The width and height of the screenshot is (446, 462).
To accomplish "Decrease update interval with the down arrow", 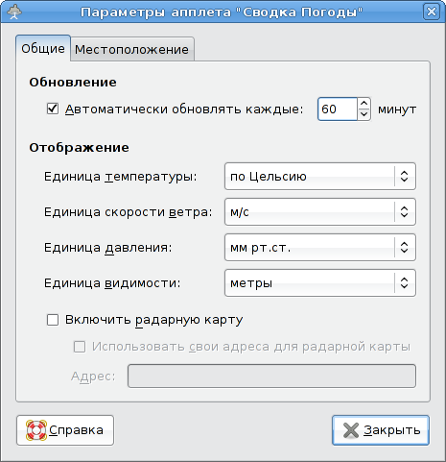I will click(364, 114).
